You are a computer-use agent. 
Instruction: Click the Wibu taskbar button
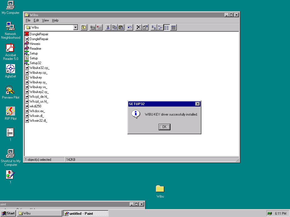pyautogui.click(x=39, y=214)
